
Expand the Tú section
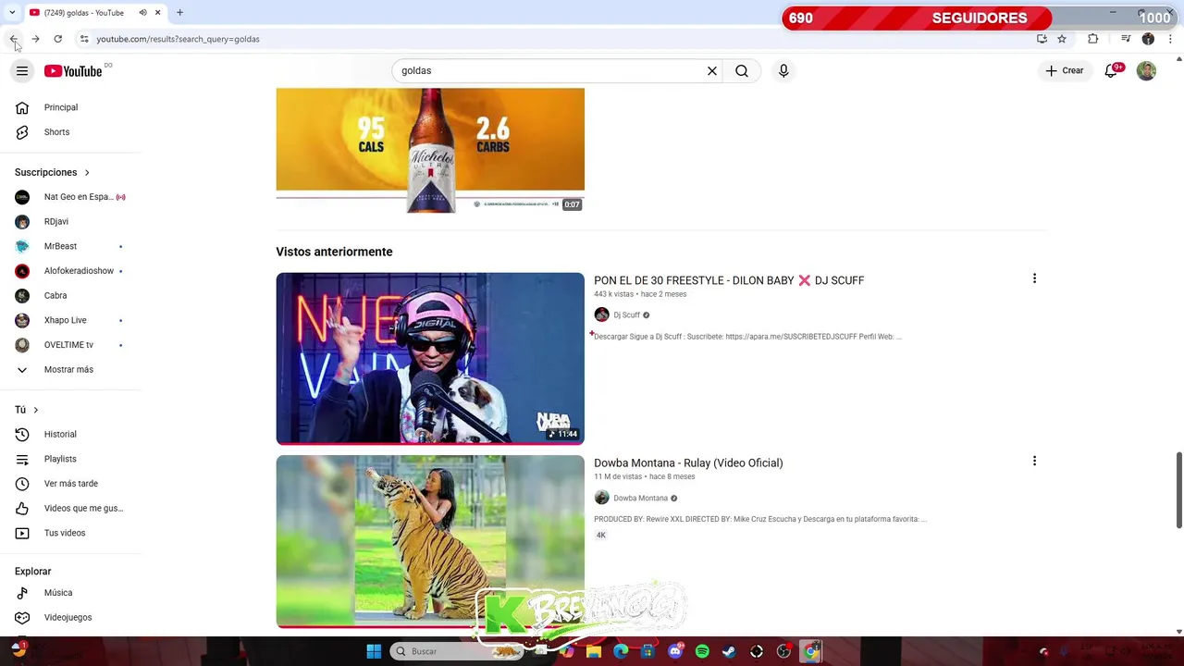[x=27, y=410]
